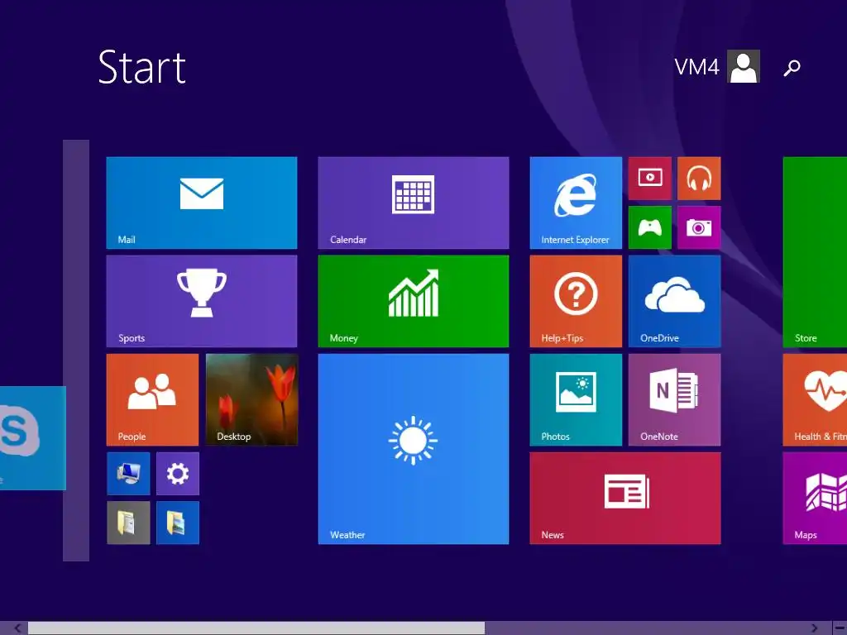Open the OneDrive tile
This screenshot has height=635, width=847.
pyautogui.click(x=675, y=301)
